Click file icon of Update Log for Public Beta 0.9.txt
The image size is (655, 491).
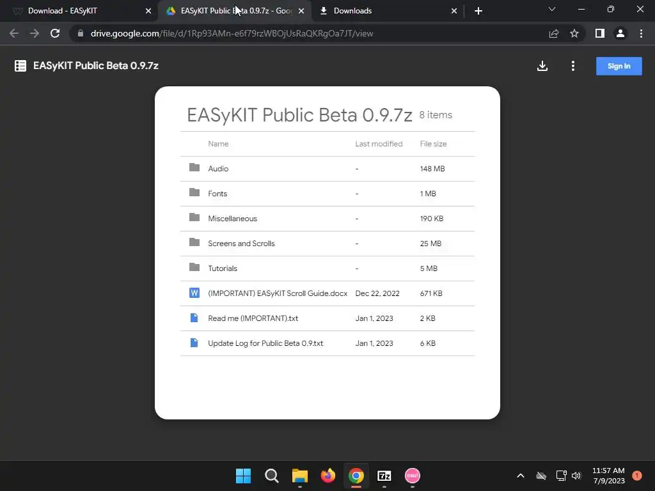(194, 343)
